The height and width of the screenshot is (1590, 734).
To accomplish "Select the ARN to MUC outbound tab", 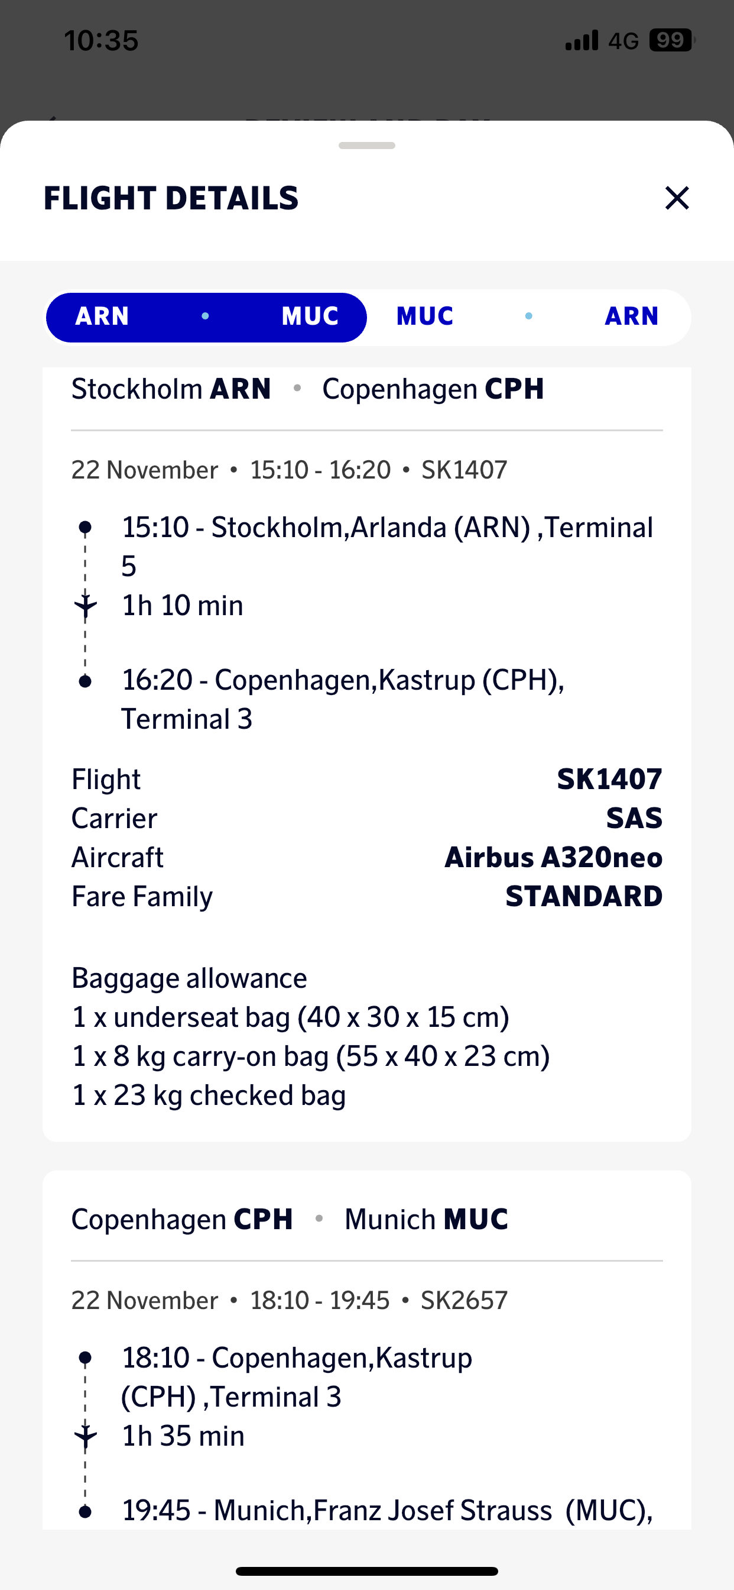I will coord(207,316).
